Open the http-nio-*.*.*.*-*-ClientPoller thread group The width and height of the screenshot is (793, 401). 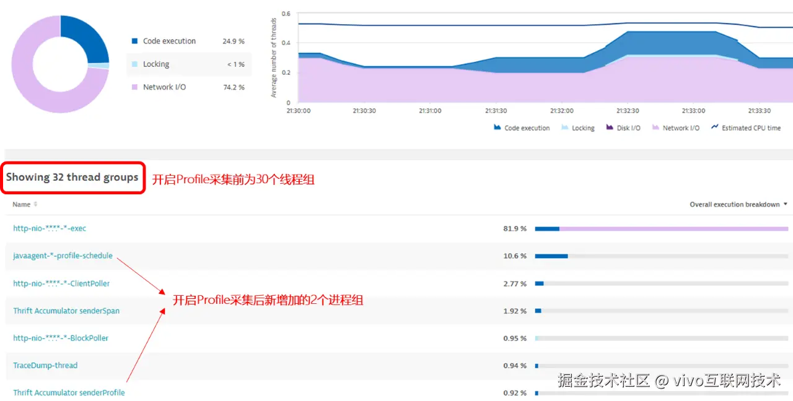(61, 283)
